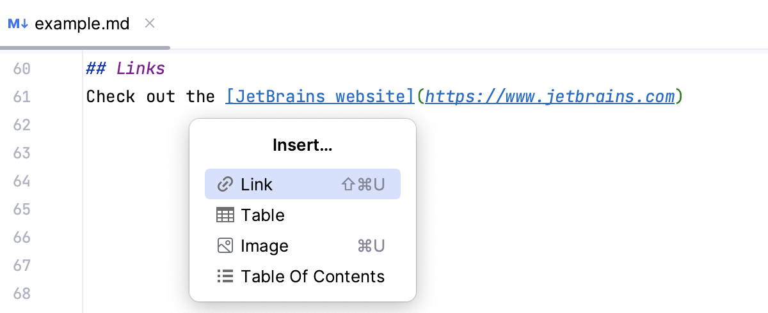
Task: Click the link icon in Insert popup
Action: [x=225, y=185]
